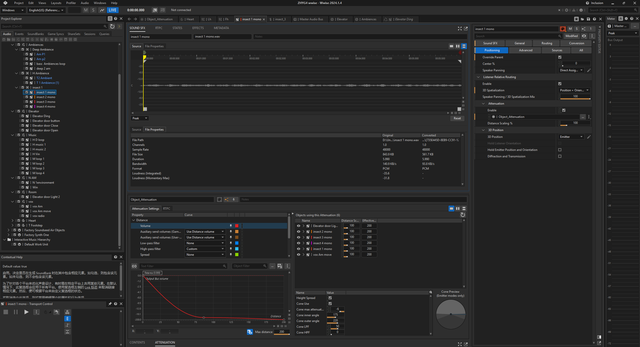The image size is (640, 347).
Task: Click the Reset button under the waveform
Action: tap(457, 118)
